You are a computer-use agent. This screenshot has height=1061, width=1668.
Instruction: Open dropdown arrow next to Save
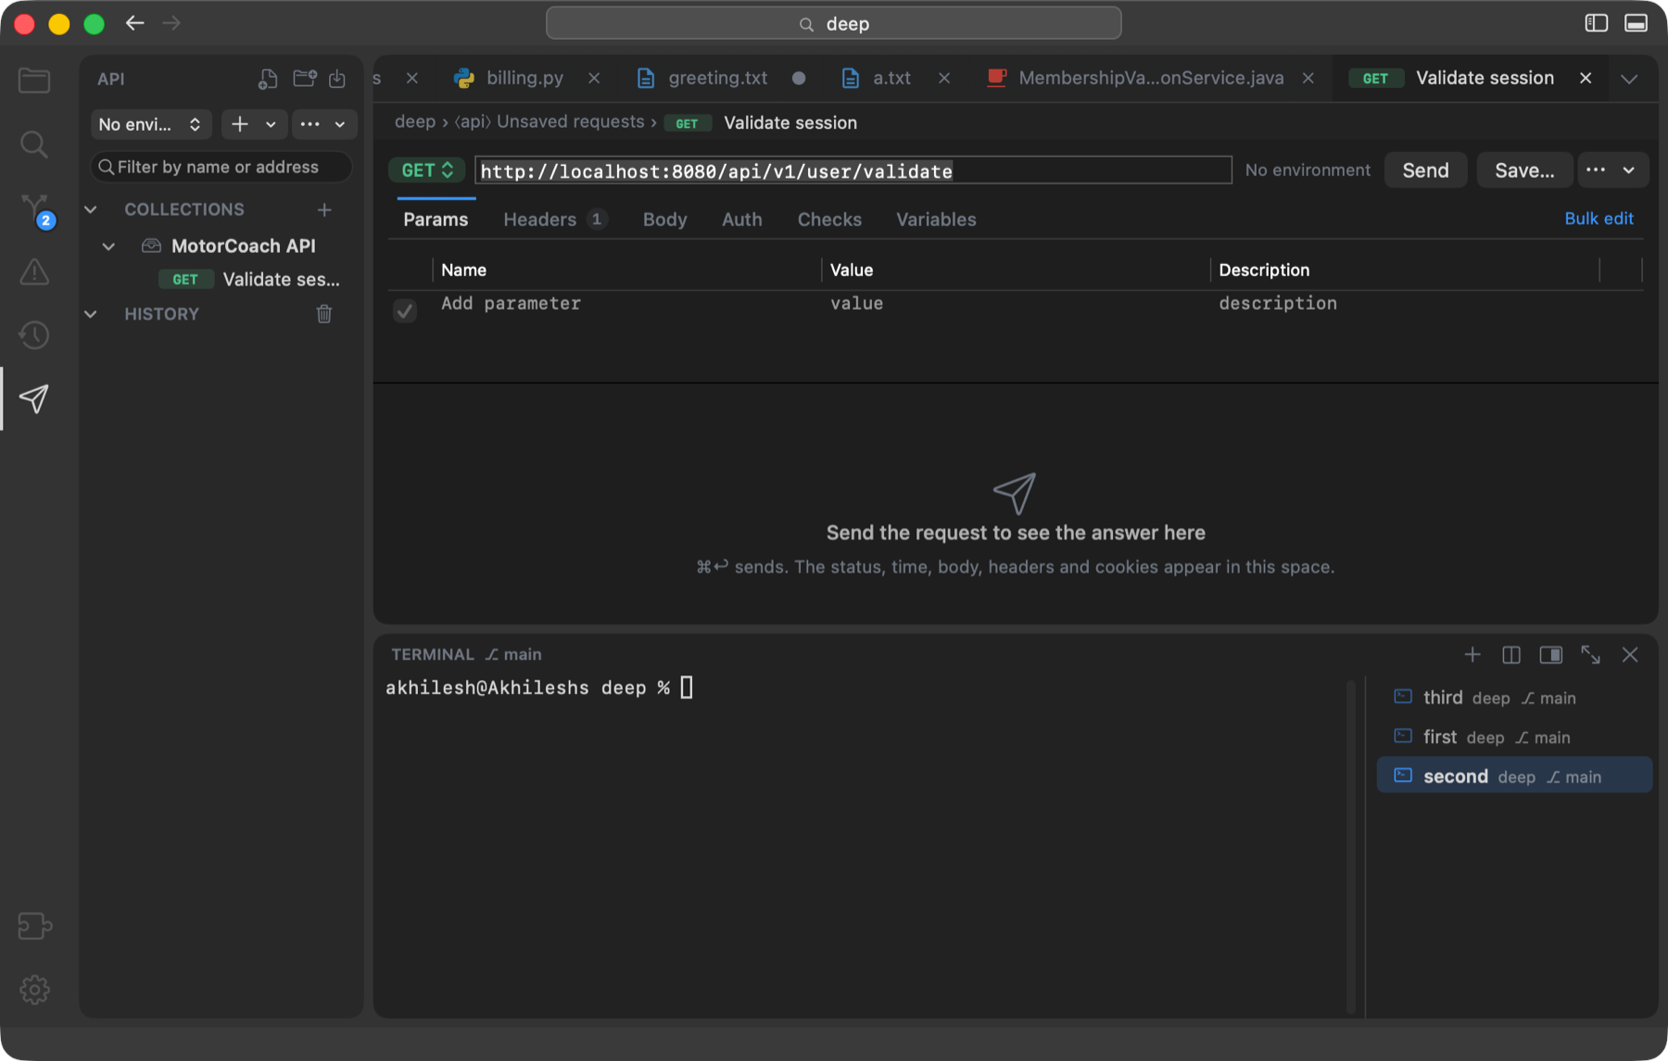1628,170
